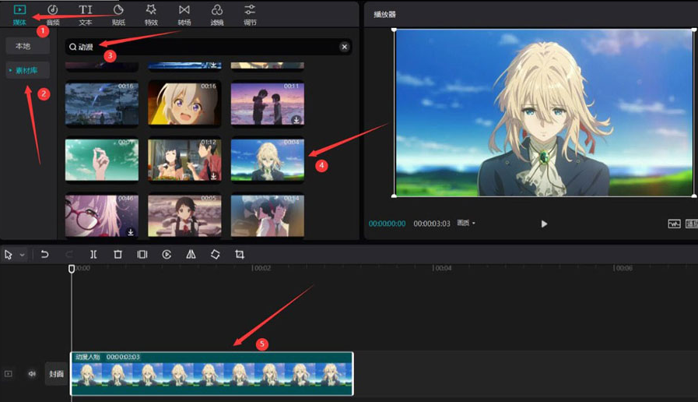The image size is (698, 402).
Task: Open the 转场 (Transitions) tab
Action: 184,15
